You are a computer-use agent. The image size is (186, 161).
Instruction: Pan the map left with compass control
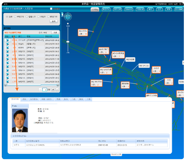click(65, 17)
